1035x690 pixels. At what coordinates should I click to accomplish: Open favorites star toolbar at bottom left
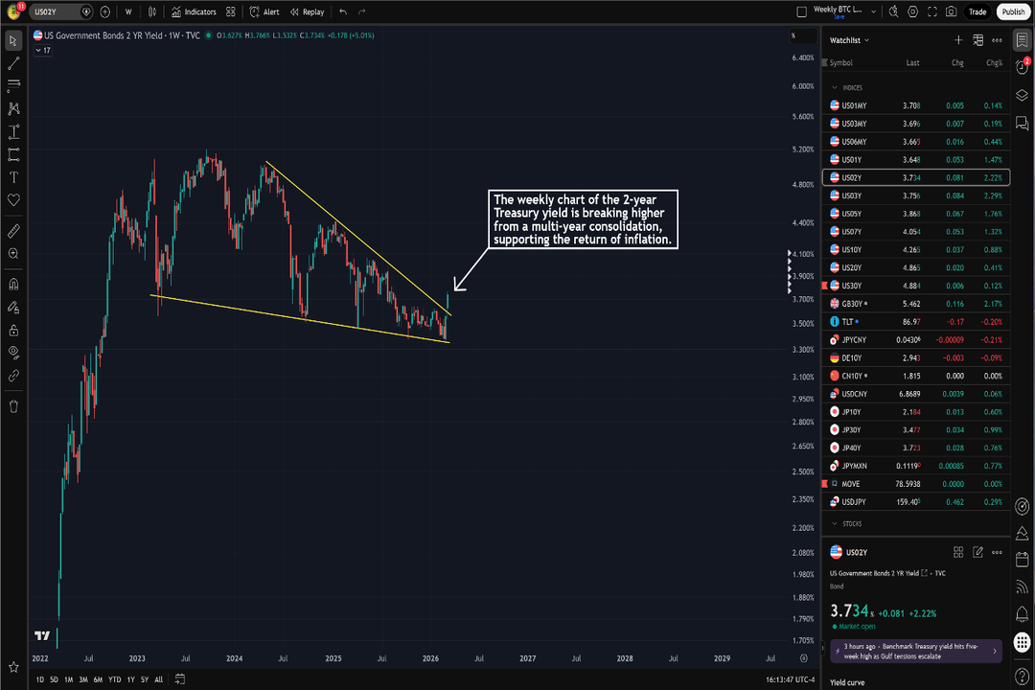click(x=13, y=667)
